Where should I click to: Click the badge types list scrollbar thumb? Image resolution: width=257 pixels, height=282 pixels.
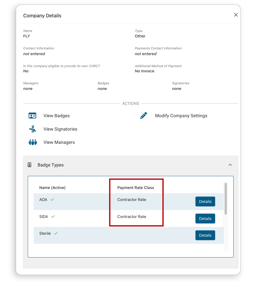[x=226, y=198]
